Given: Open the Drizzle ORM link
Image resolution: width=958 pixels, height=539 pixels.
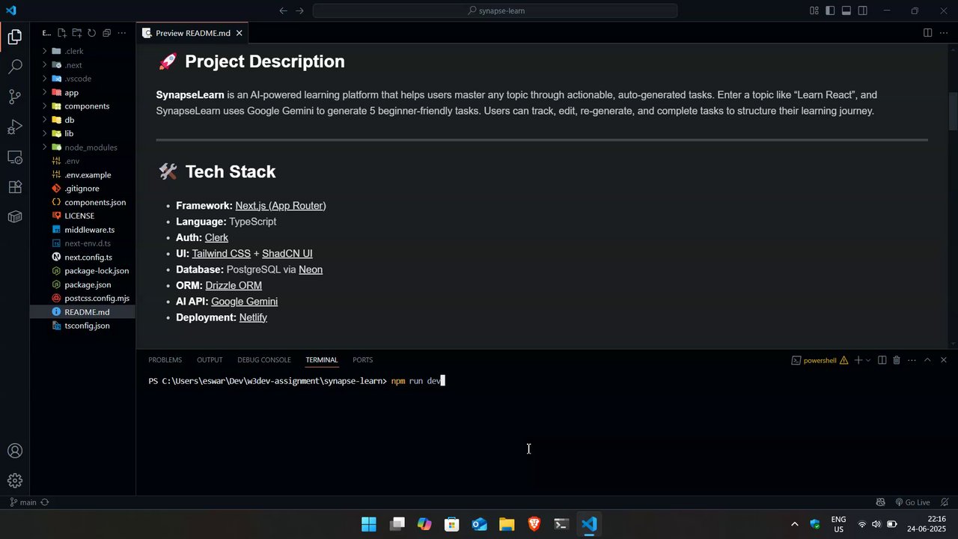Looking at the screenshot, I should coord(234,286).
